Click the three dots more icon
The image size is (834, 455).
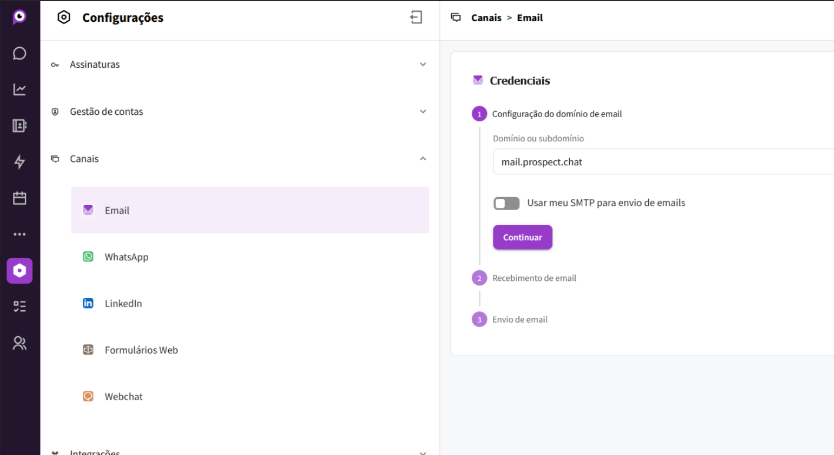(19, 234)
